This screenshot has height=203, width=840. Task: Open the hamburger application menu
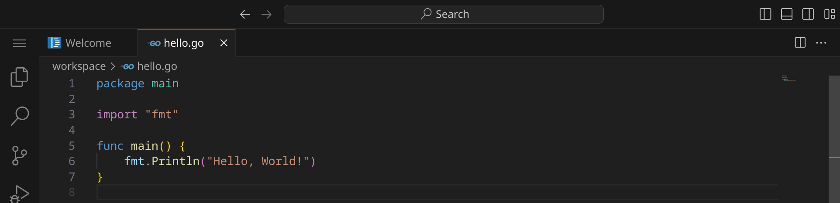[19, 43]
